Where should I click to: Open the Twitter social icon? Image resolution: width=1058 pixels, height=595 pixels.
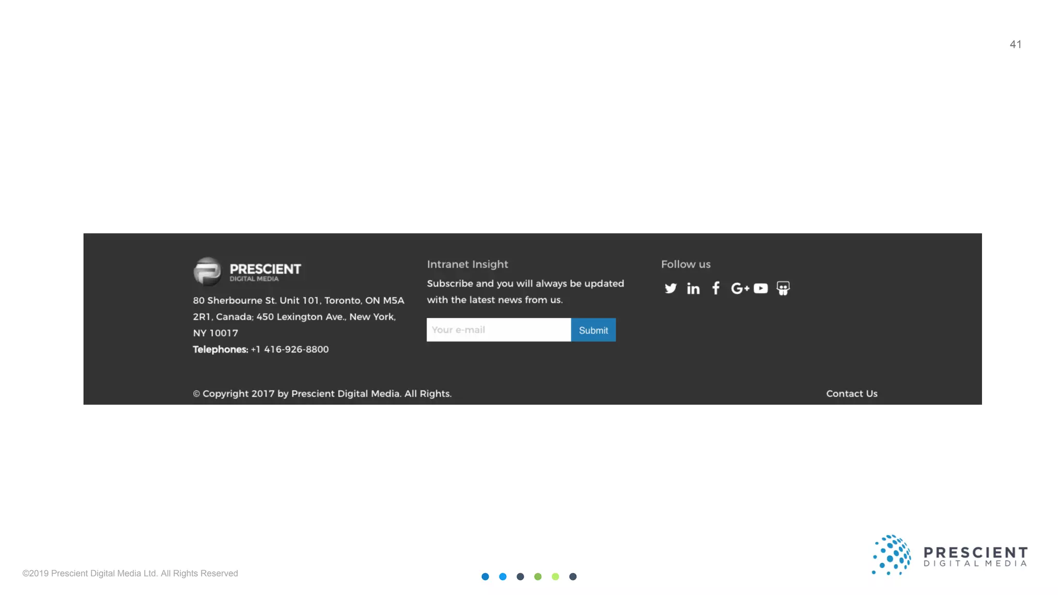click(x=671, y=288)
